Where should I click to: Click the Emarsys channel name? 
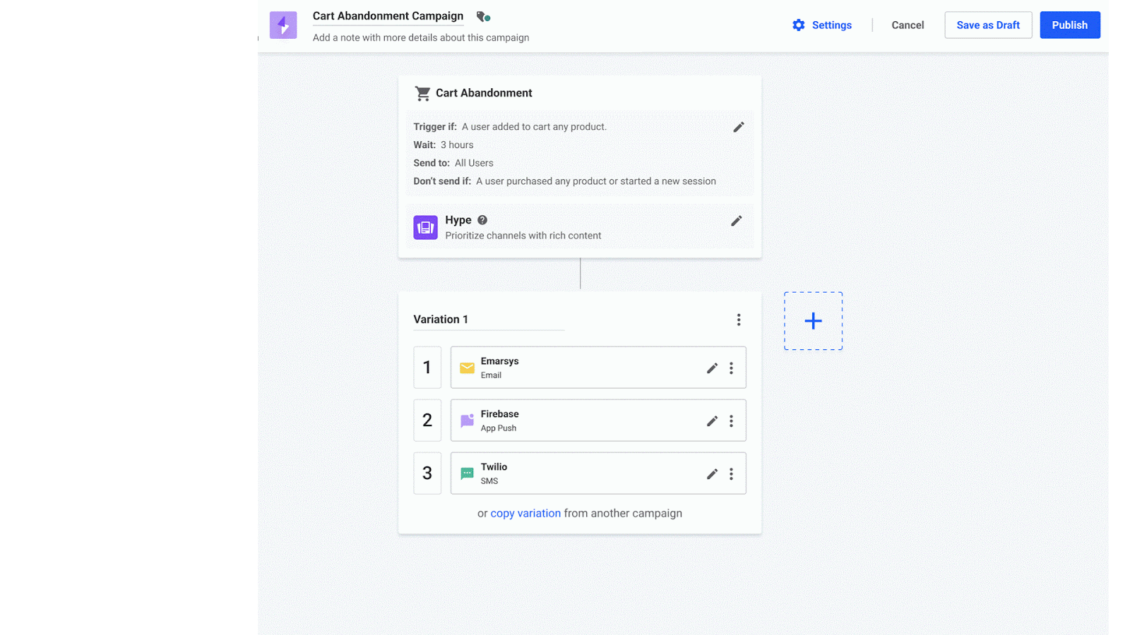point(499,361)
